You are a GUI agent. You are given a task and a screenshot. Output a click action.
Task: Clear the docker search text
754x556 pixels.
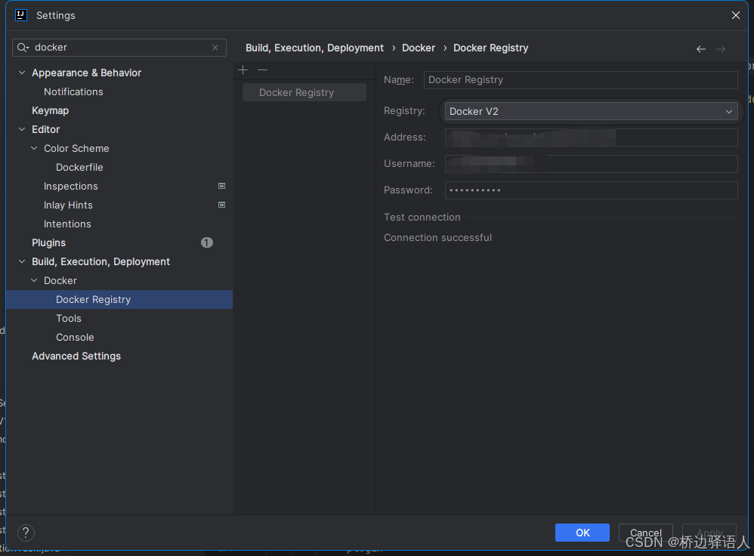[215, 48]
